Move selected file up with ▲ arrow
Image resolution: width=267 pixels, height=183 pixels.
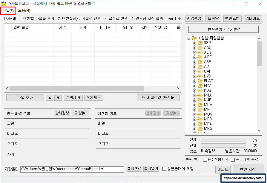click(x=50, y=98)
